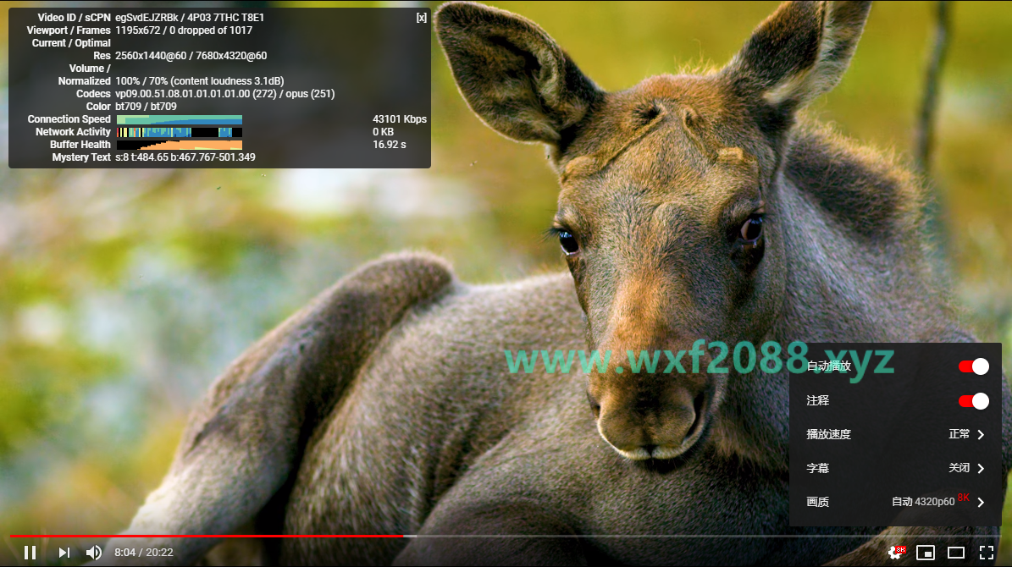The image size is (1012, 567).
Task: Click the viewport value 1195x672
Action: 137,30
